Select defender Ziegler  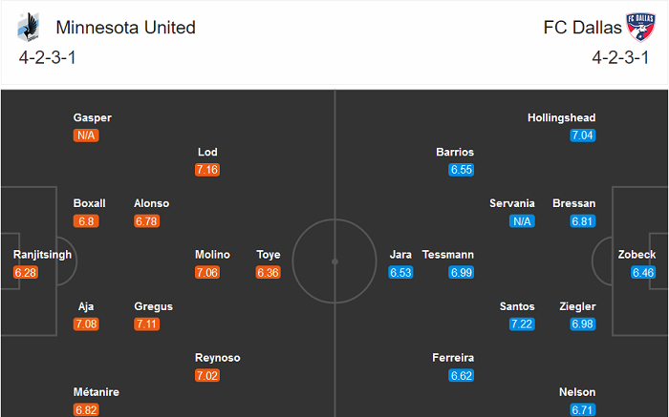pos(577,306)
